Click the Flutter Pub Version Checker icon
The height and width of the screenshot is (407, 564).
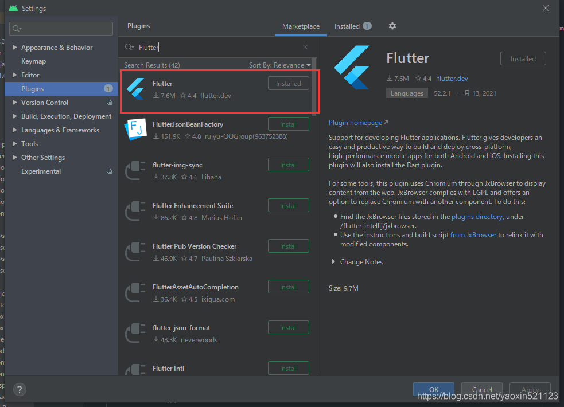coord(135,252)
